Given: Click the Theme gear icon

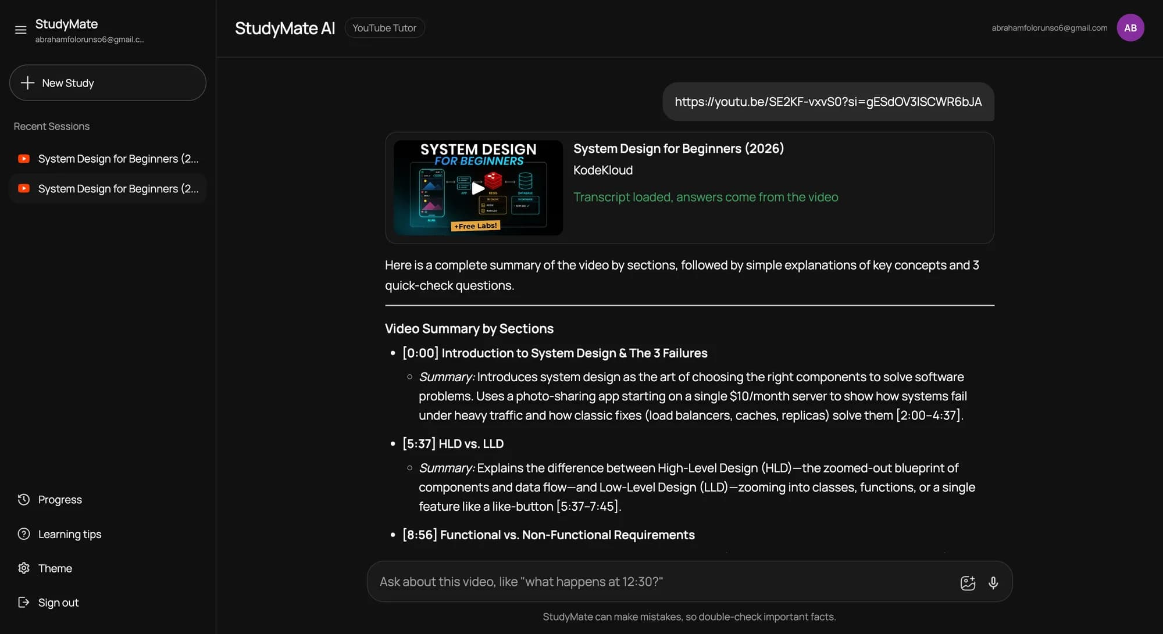Looking at the screenshot, I should (23, 568).
